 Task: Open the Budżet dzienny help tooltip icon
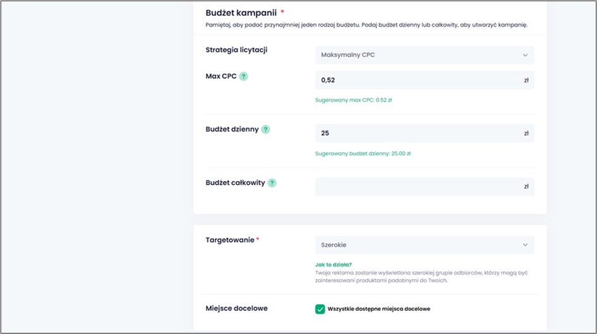click(266, 129)
